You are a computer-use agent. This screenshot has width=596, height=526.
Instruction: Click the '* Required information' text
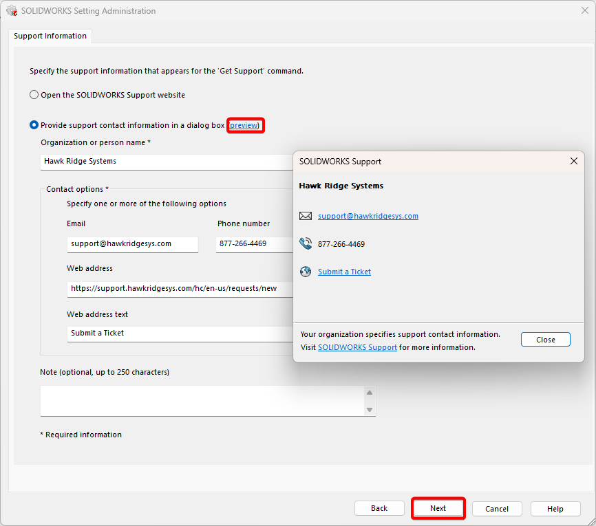pyautogui.click(x=81, y=435)
